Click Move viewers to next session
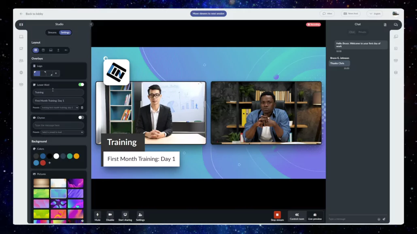This screenshot has height=234, width=417. 208,14
